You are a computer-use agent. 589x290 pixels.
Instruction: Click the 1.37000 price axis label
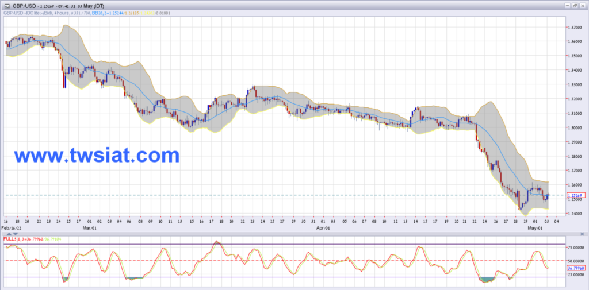[x=574, y=28]
